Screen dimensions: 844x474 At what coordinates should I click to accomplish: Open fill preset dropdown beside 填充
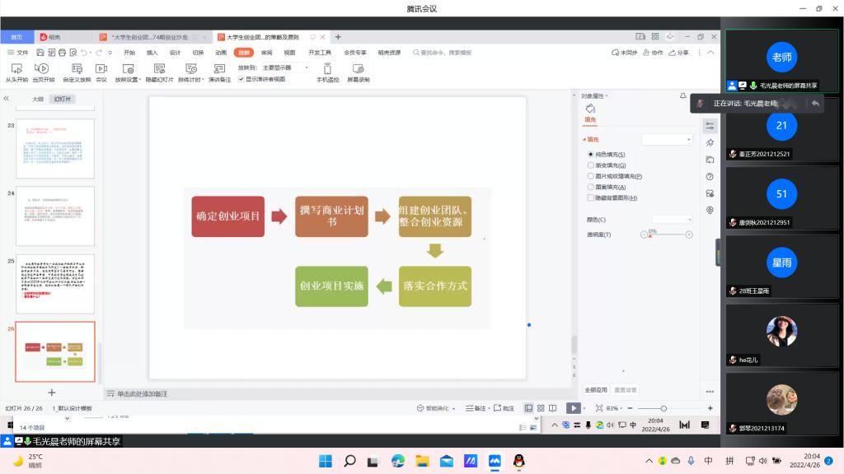pos(668,140)
